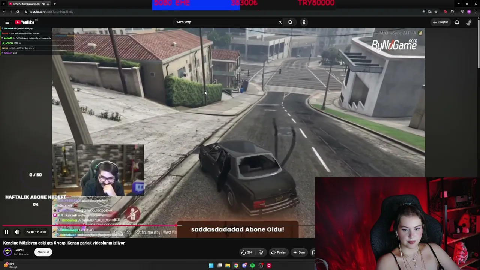
Task: Close the Kendine Müzisyen tab
Action: (48, 4)
